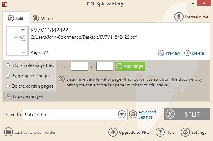Open the bottom Settings label
213x141 pixels.
pos(199,132)
